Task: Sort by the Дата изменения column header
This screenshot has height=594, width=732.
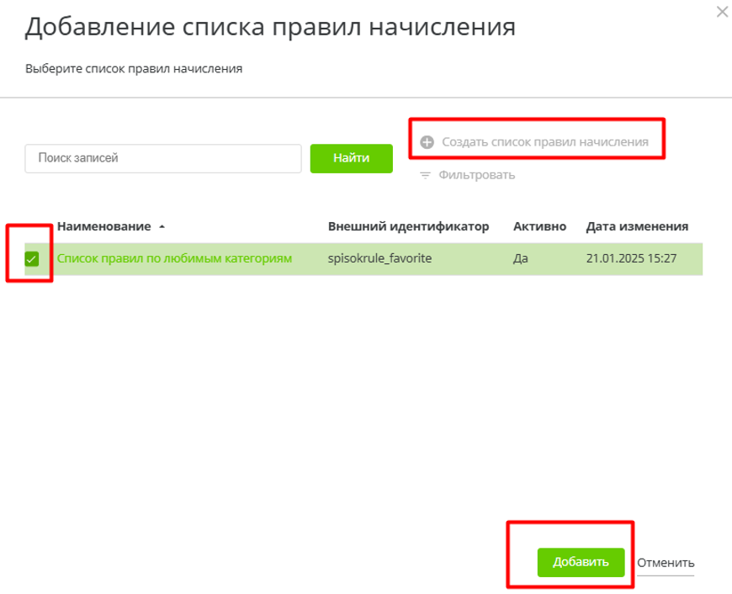Action: (637, 226)
